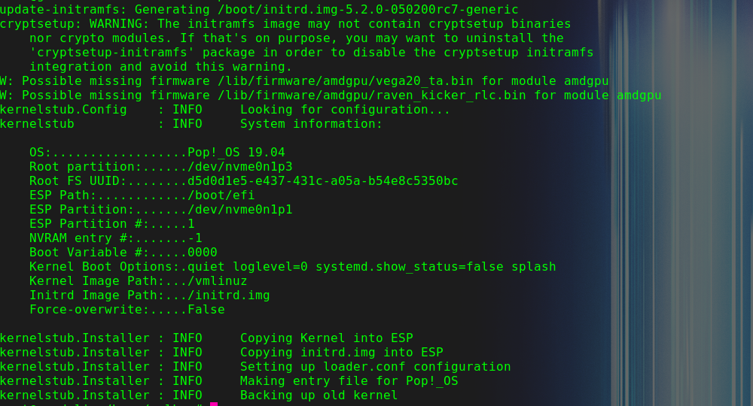
Task: Click the "Backing up old kernel" message
Action: point(319,395)
